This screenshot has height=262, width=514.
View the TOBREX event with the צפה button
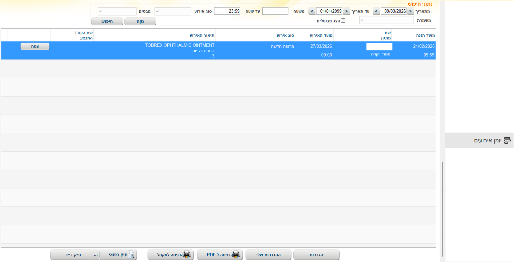[x=35, y=46]
